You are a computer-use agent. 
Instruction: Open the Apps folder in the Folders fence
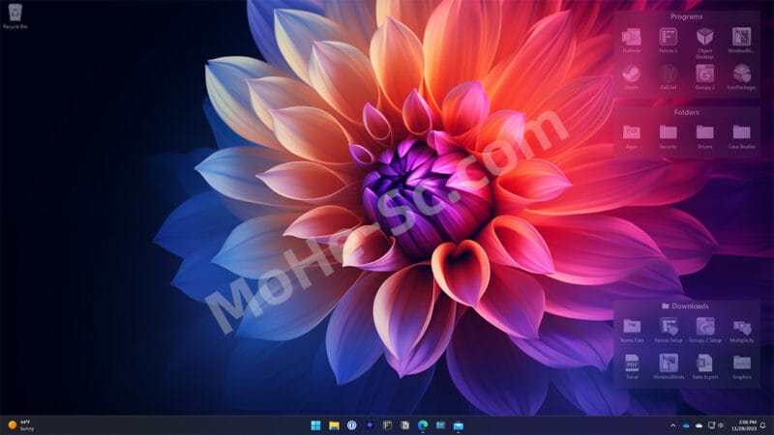click(632, 136)
